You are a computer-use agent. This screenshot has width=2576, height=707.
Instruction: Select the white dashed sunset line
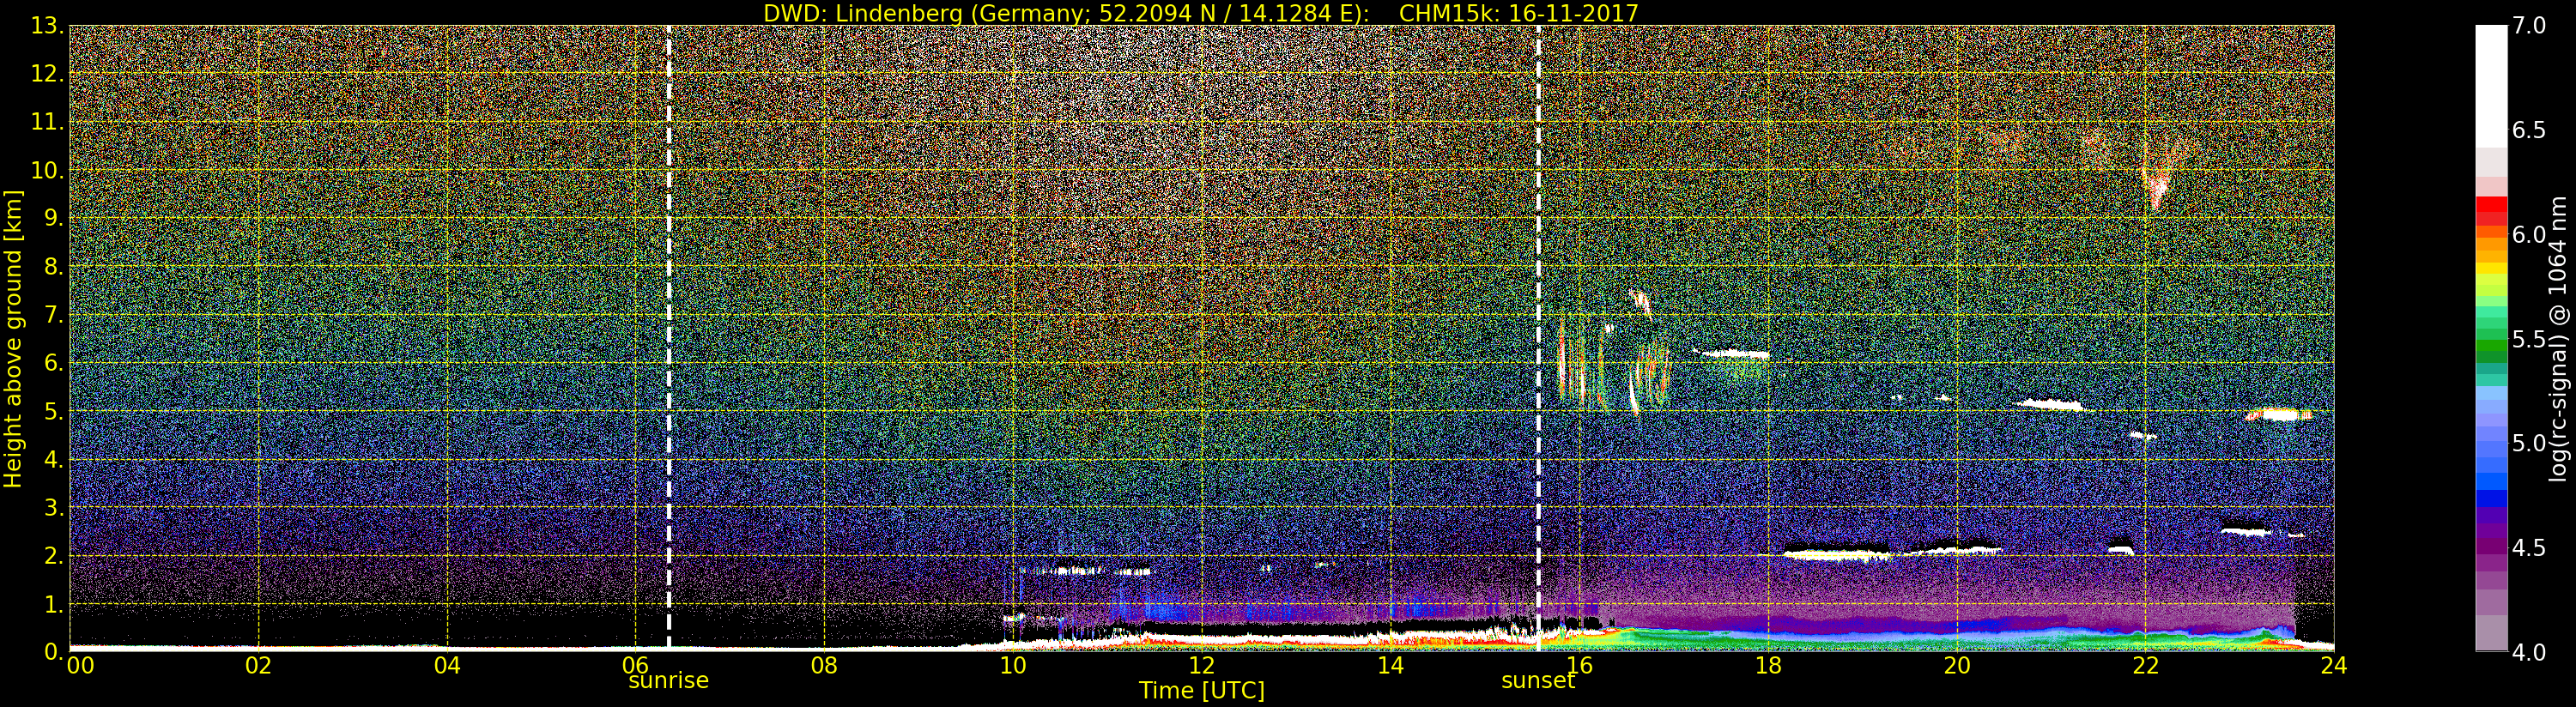[1538, 300]
